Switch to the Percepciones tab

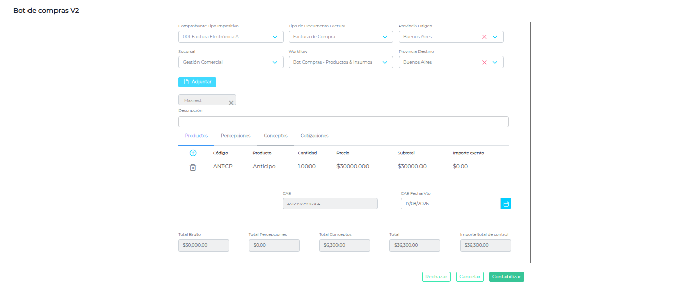(236, 136)
